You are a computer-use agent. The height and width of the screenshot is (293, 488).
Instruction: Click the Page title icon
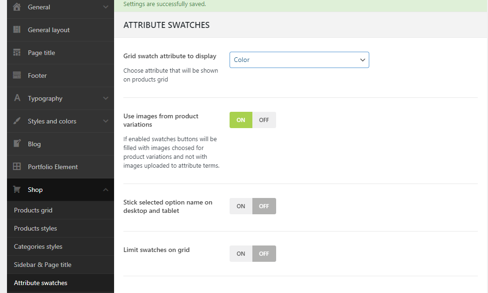pos(17,53)
